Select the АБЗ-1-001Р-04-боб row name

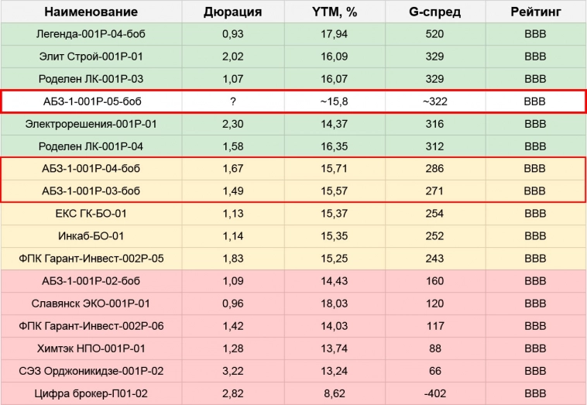[x=91, y=168]
